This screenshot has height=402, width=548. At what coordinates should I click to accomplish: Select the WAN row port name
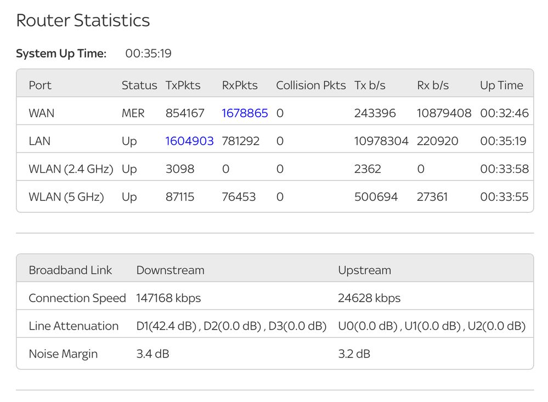tap(42, 113)
